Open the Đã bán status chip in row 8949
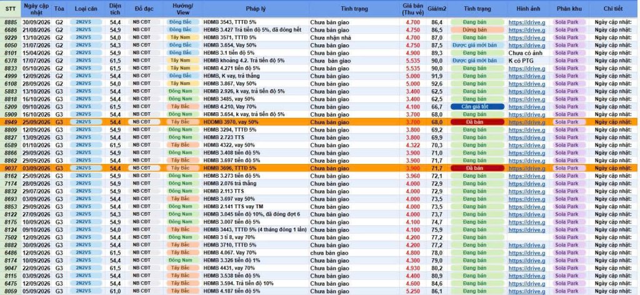Screen dimensions: 640x295 tap(477, 122)
